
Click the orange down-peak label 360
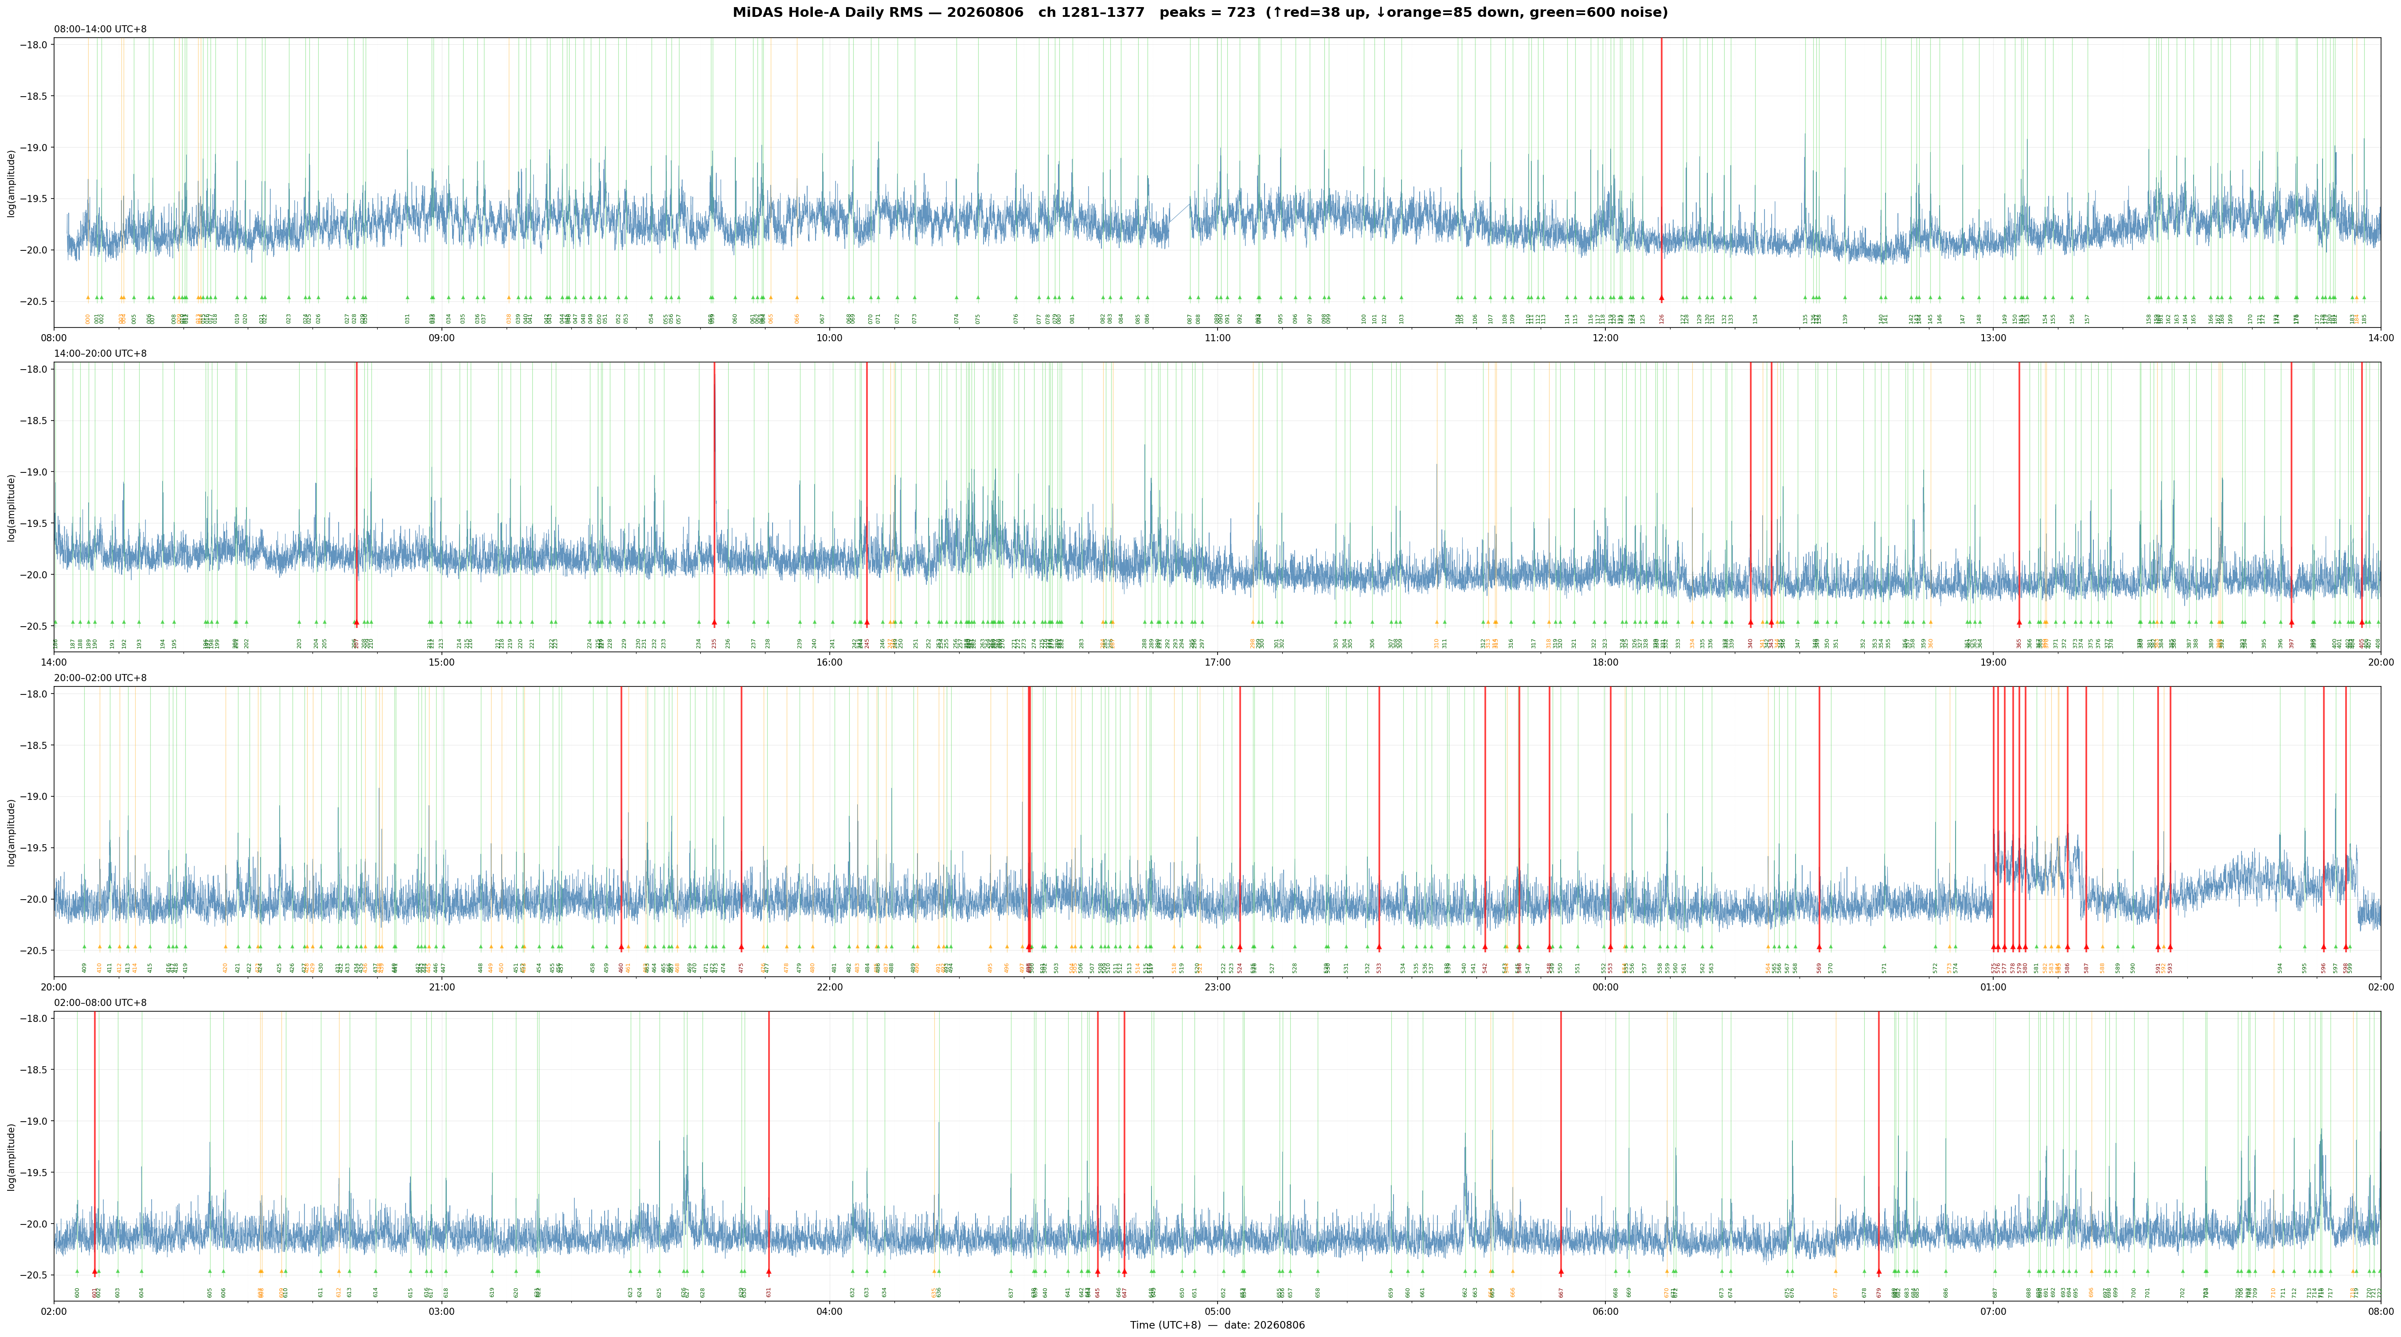[x=1930, y=643]
